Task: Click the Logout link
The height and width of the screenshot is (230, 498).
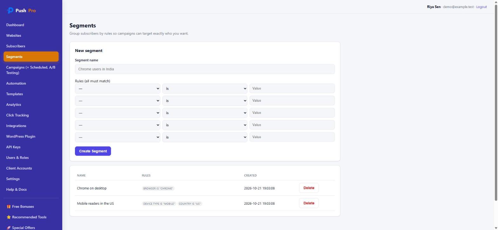Action: tap(481, 7)
